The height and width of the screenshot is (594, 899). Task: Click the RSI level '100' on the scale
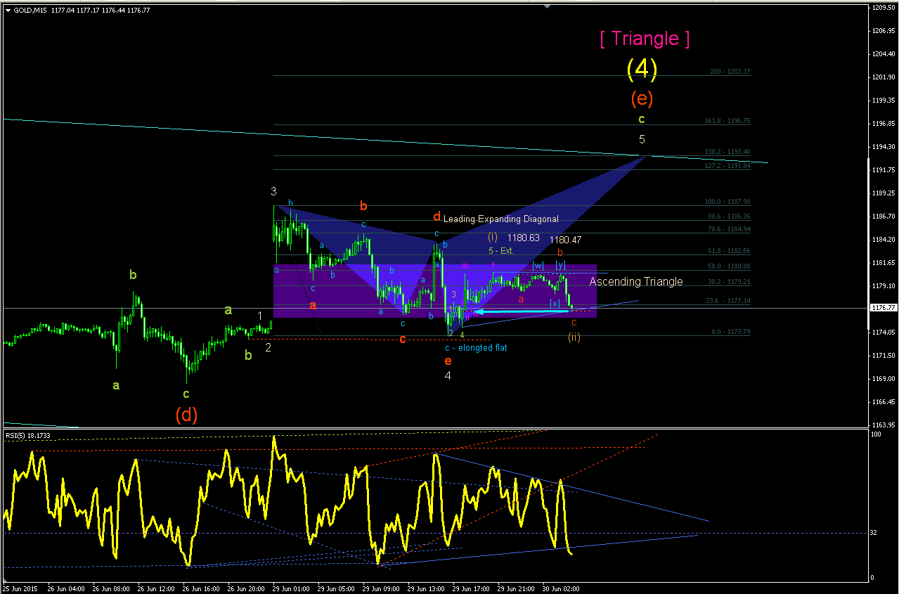click(x=875, y=434)
